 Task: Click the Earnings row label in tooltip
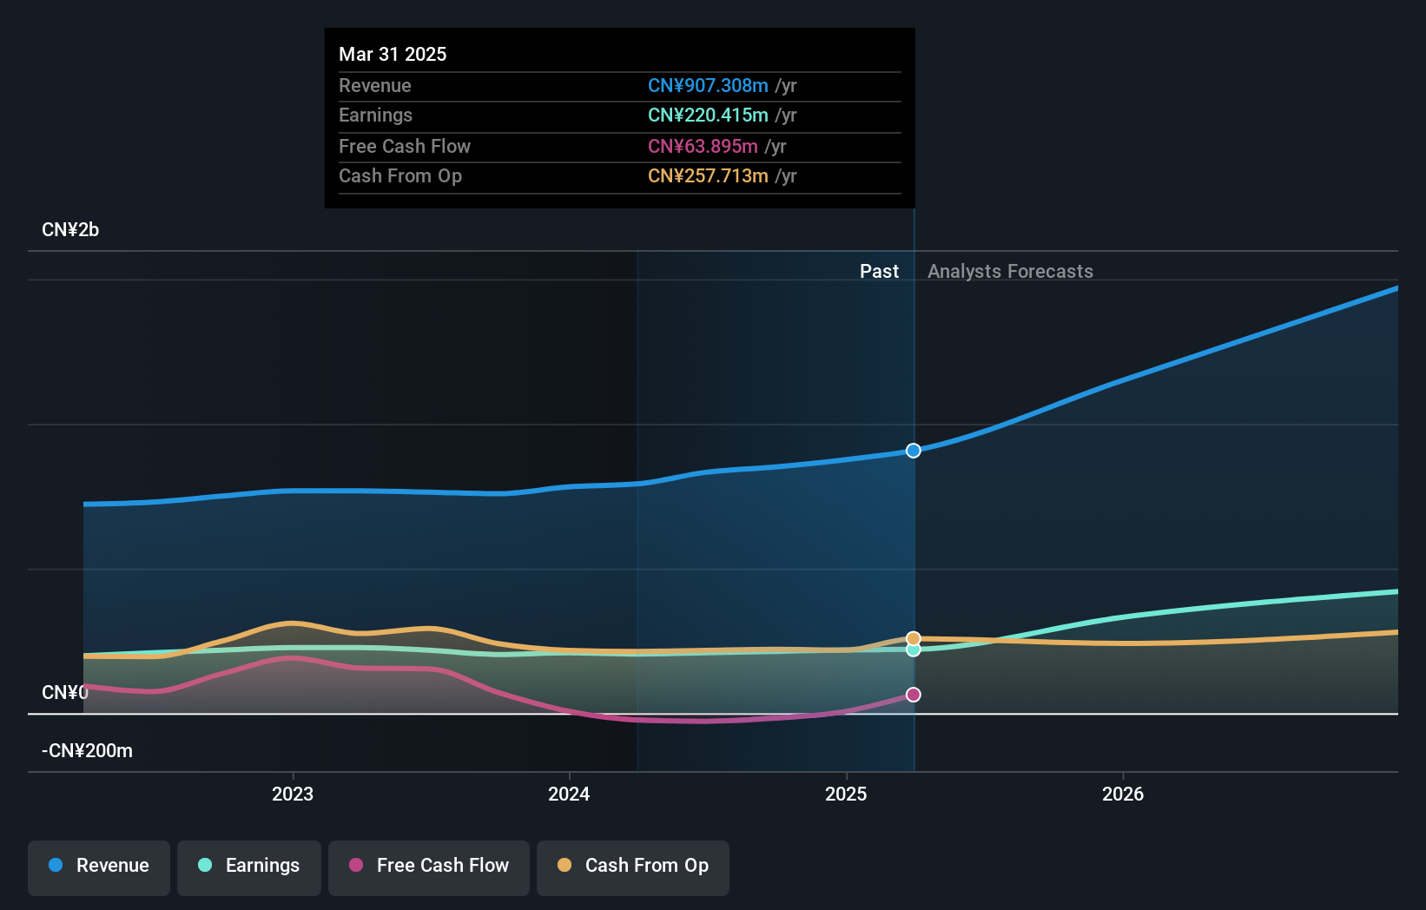point(375,115)
